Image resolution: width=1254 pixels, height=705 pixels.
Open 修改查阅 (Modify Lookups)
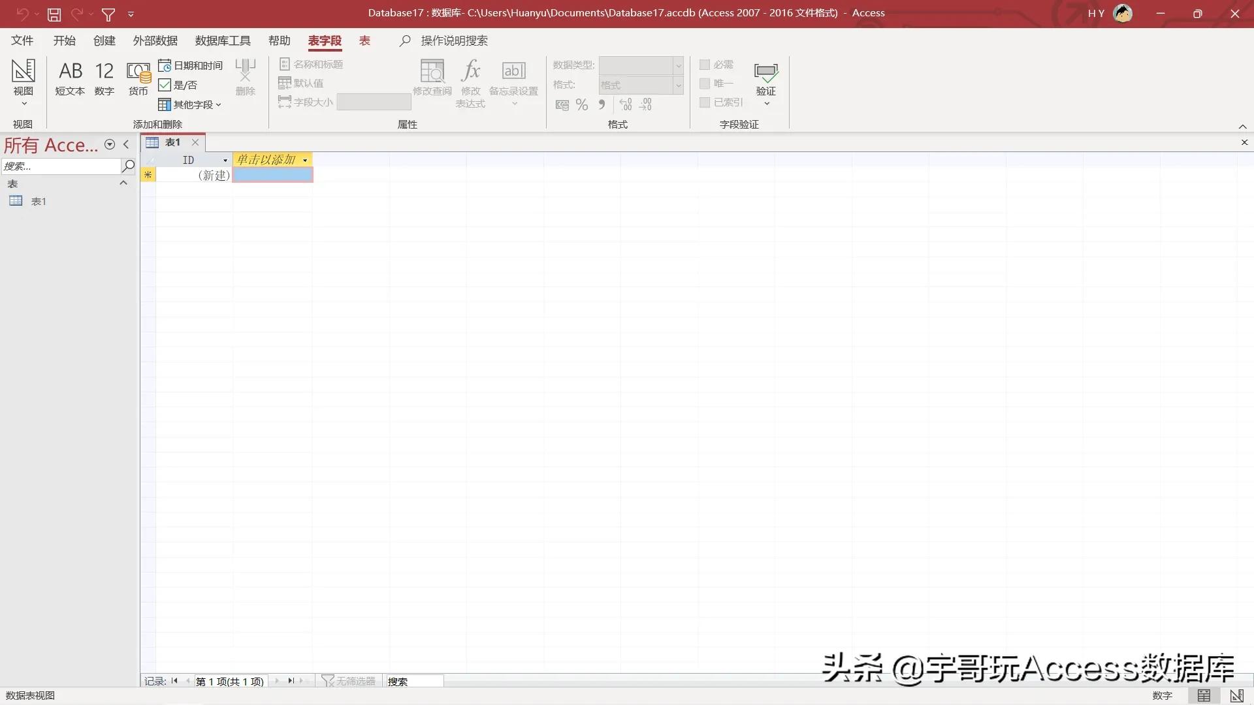[x=432, y=78]
